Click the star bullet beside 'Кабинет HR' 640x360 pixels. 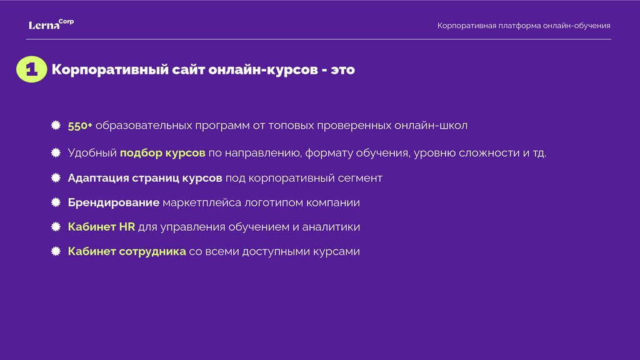(x=56, y=226)
